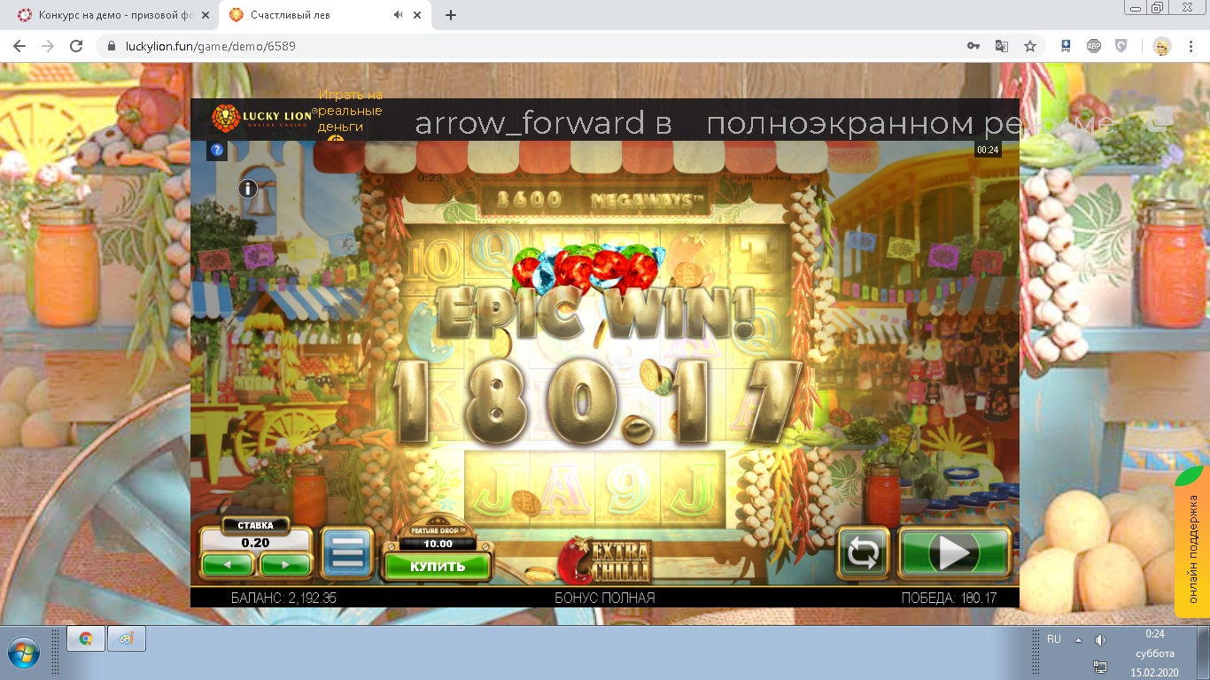Open help with the blue question mark icon

coord(217,150)
